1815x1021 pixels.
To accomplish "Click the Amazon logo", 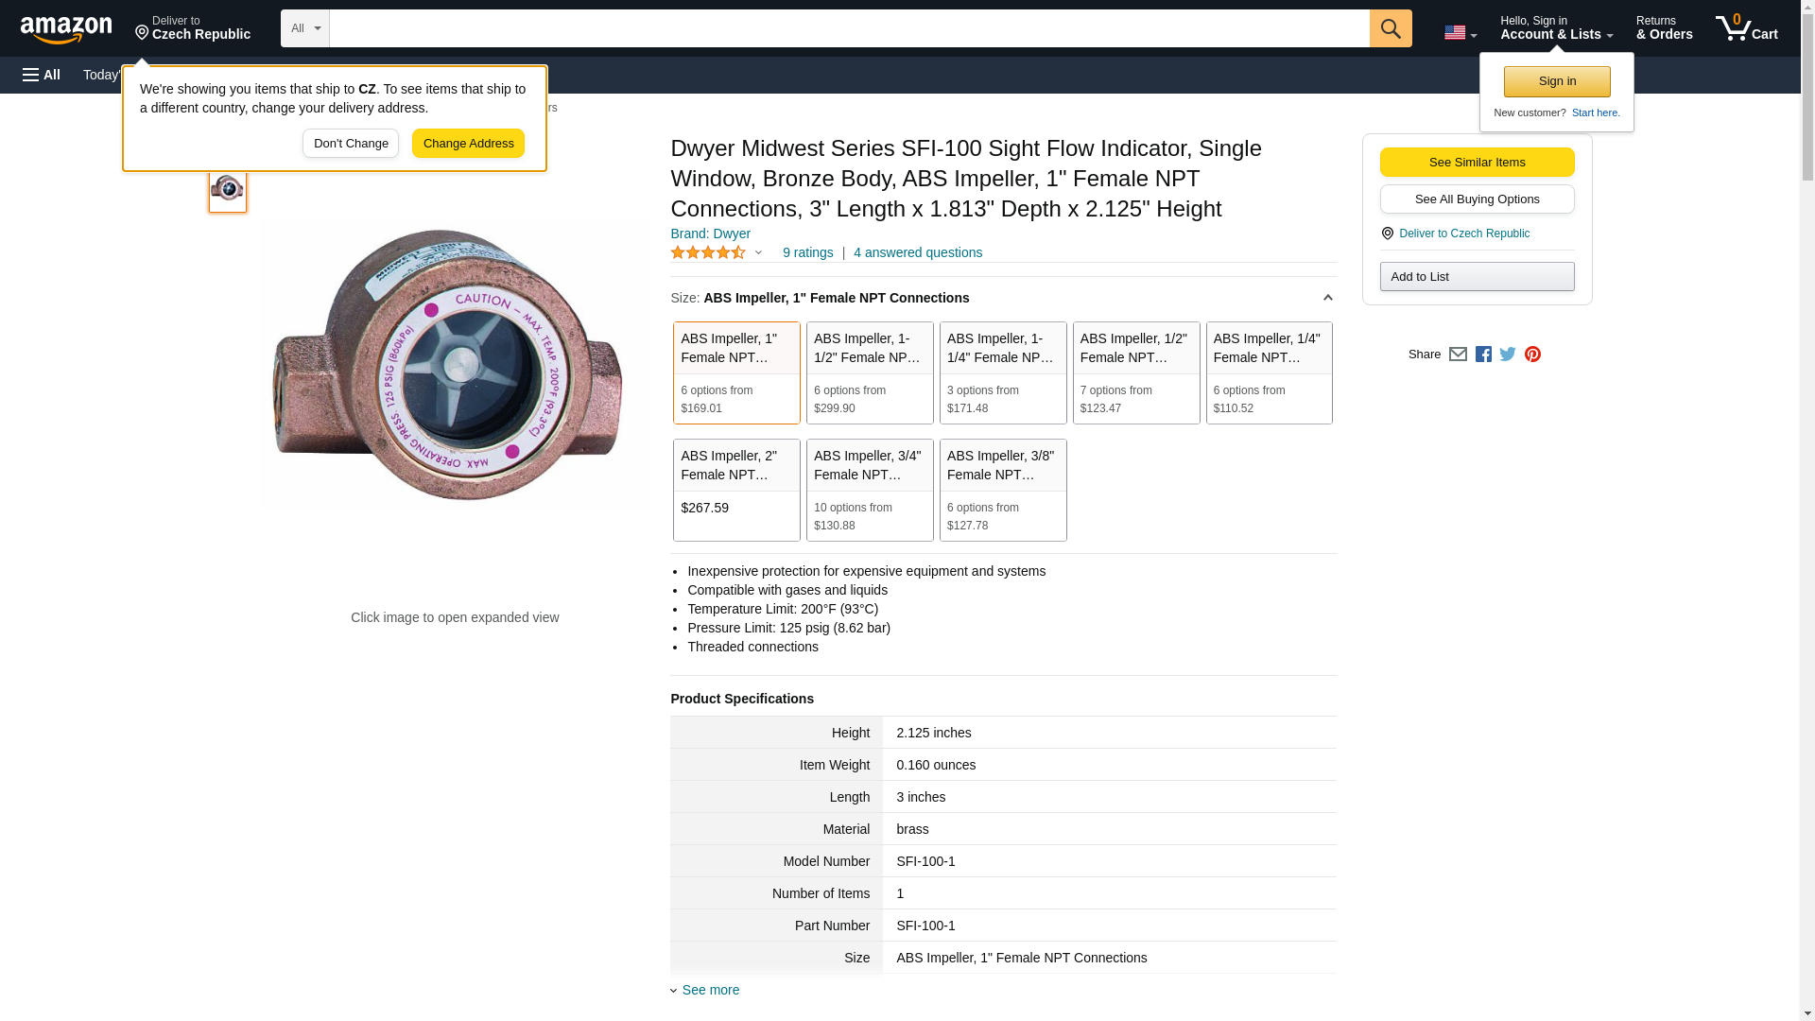I will (x=66, y=29).
